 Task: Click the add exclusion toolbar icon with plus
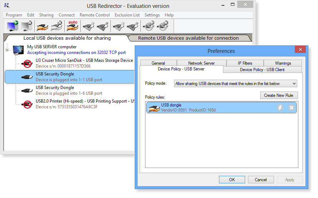pyautogui.click(x=149, y=26)
